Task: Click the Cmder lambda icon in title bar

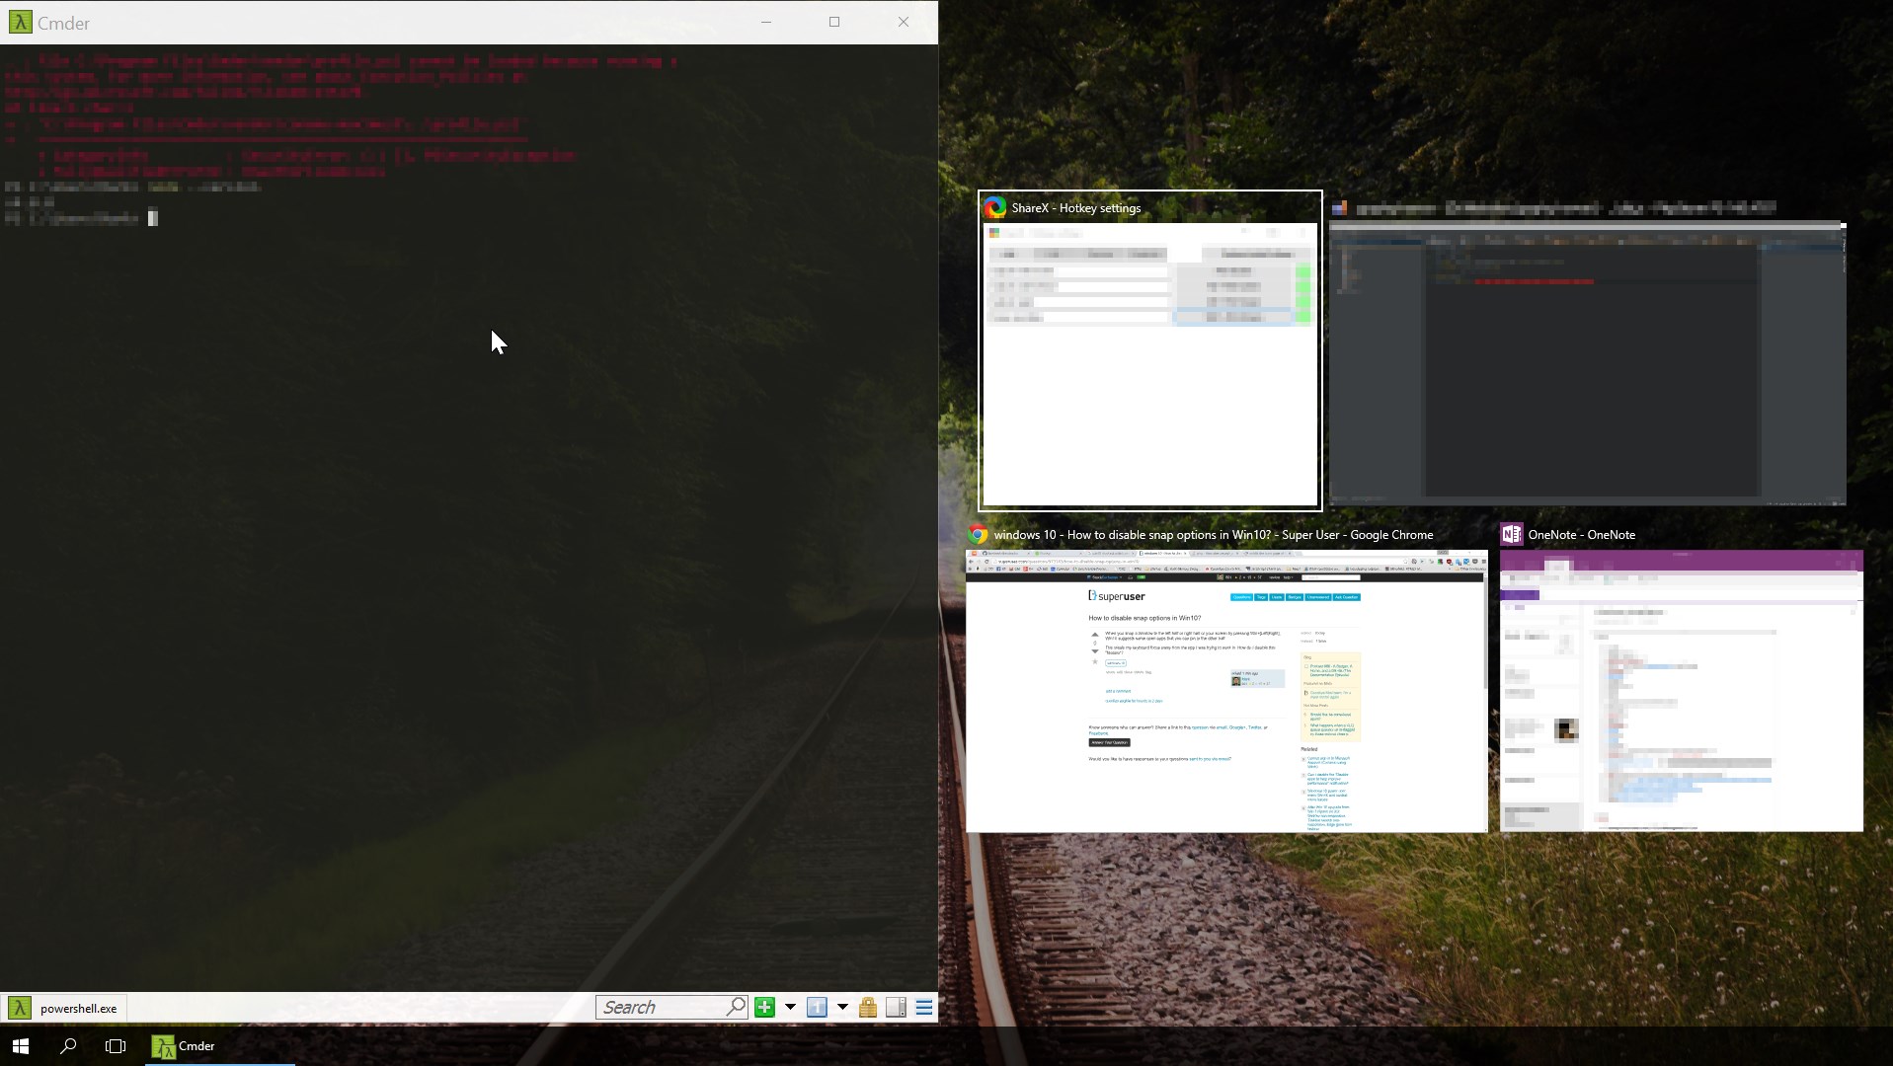Action: click(20, 22)
